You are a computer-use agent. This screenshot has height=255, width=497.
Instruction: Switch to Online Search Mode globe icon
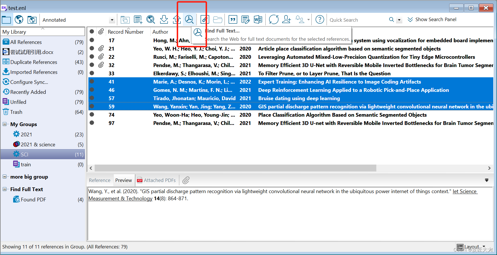coord(19,20)
